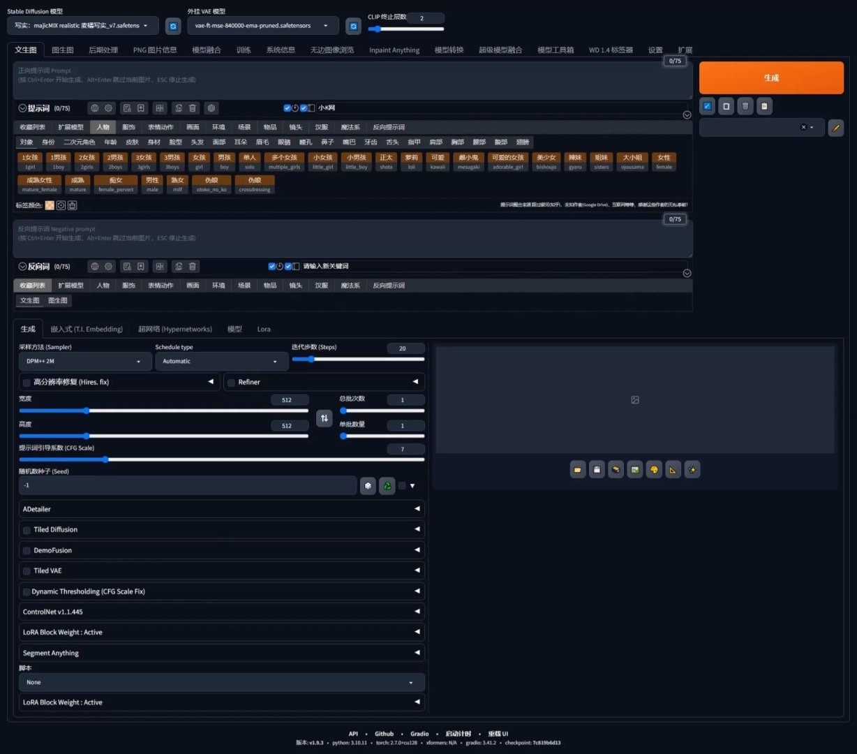Enable the Tiled Diffusion checkbox
Screen dimensions: 857x754
coord(27,530)
